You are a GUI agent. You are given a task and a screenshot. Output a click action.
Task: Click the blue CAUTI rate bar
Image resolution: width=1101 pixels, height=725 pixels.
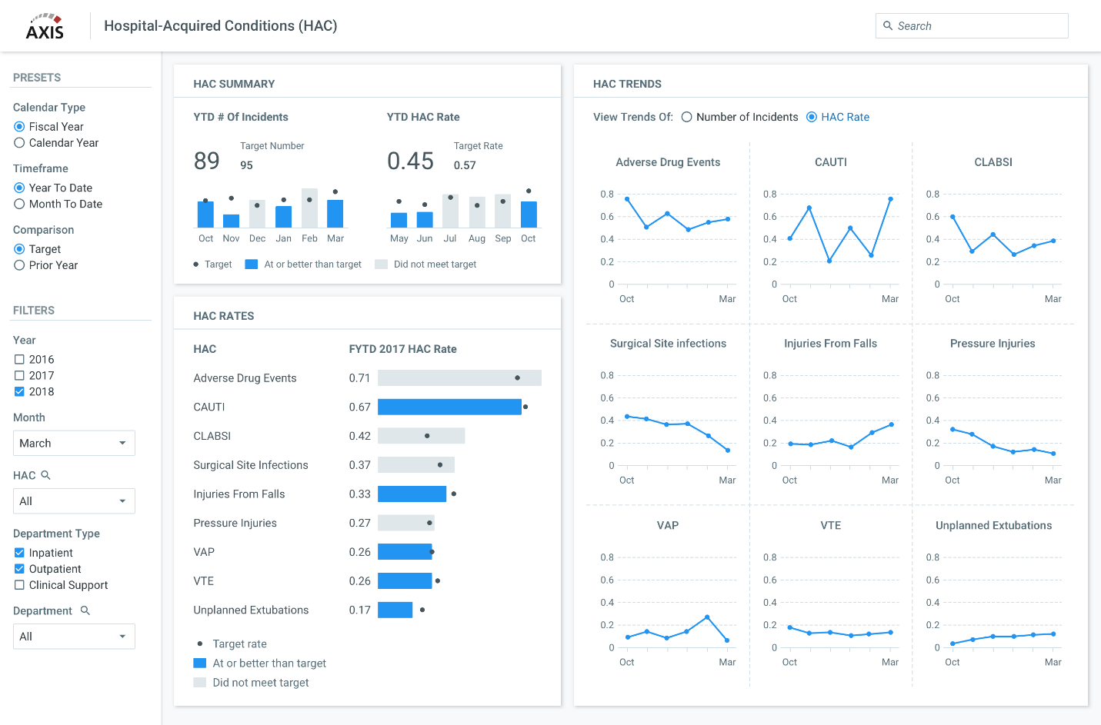(x=450, y=407)
